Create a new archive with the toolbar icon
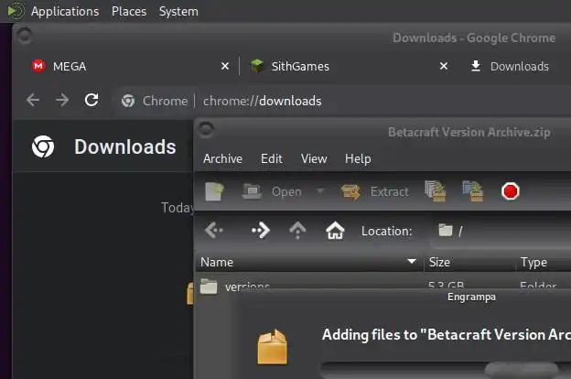The width and height of the screenshot is (571, 379). coord(214,191)
